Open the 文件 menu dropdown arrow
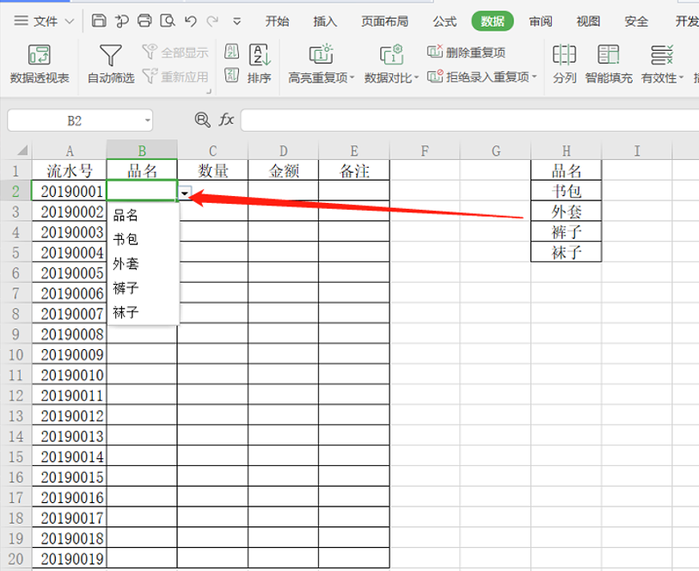 pyautogui.click(x=69, y=21)
